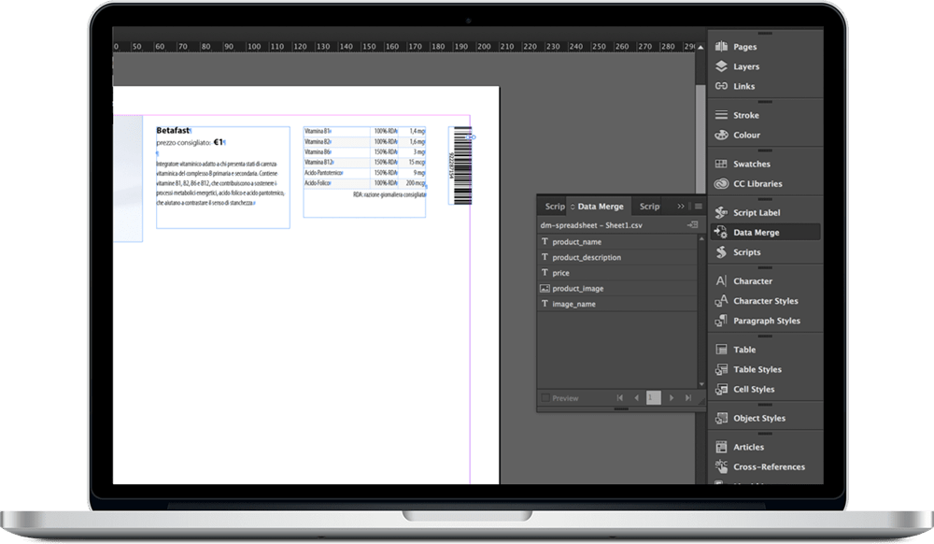Go to the previous merge record

[x=636, y=397]
